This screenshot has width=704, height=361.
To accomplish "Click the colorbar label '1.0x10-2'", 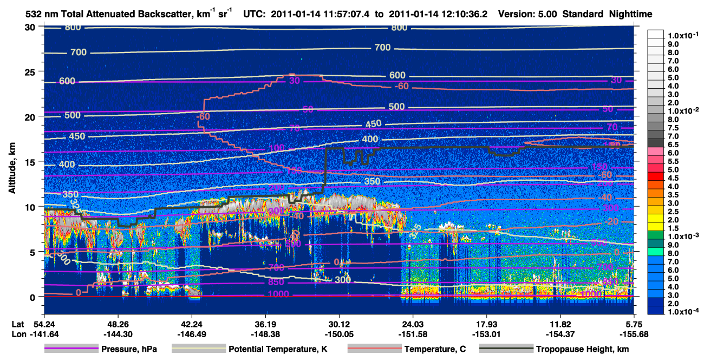I will [683, 110].
